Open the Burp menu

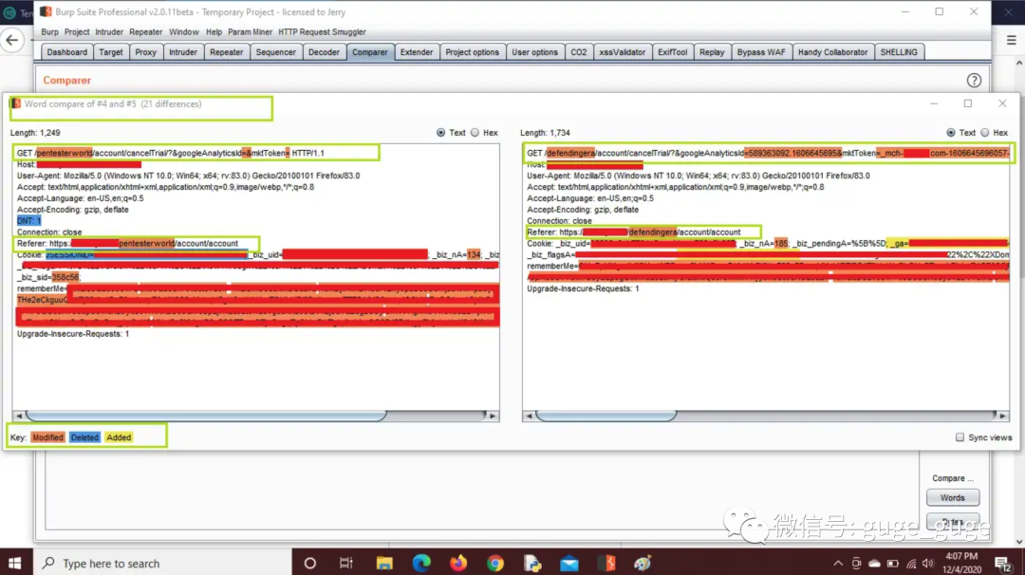49,32
